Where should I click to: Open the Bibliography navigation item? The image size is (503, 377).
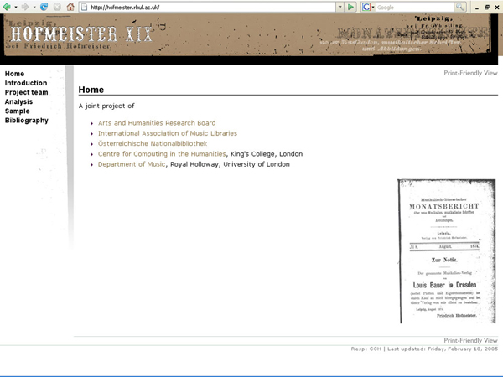click(27, 121)
